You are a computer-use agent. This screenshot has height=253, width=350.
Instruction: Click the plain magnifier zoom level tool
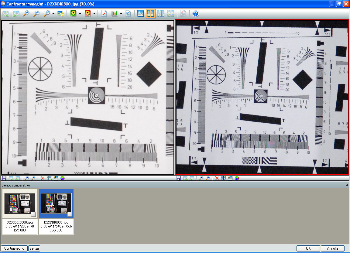pos(47,14)
